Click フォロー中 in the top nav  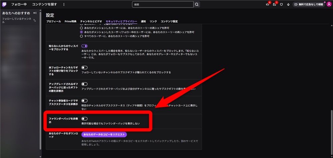(x=19, y=4)
